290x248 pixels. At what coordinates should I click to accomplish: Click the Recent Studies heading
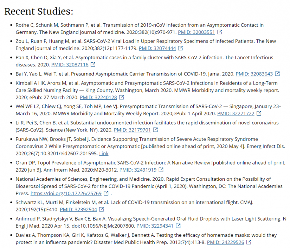(39, 11)
